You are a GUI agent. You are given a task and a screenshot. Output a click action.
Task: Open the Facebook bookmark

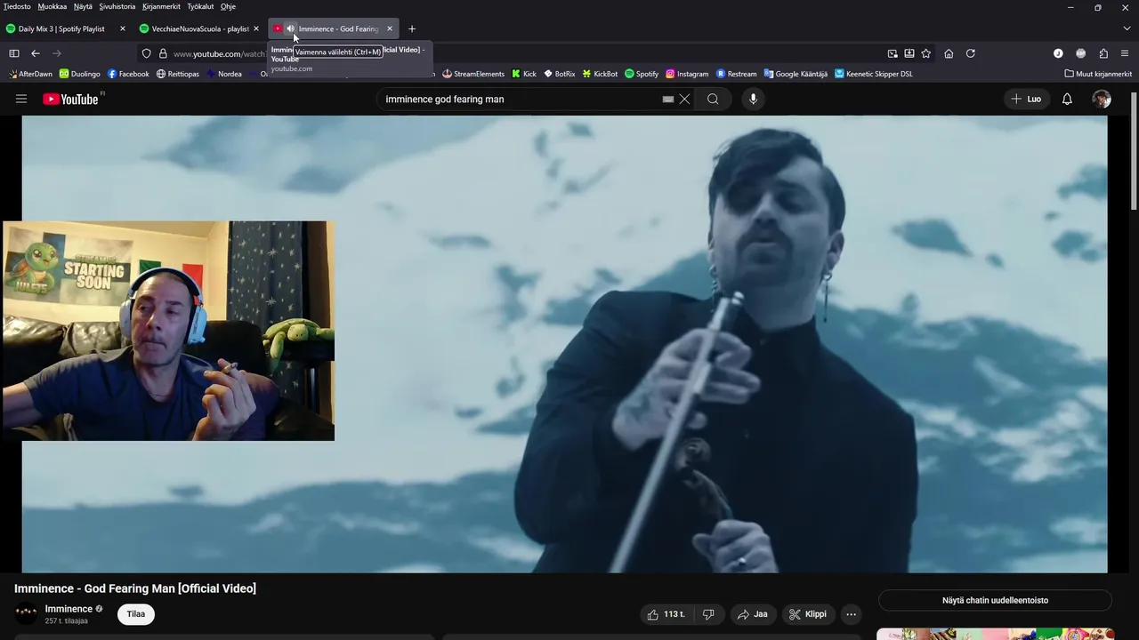point(128,74)
